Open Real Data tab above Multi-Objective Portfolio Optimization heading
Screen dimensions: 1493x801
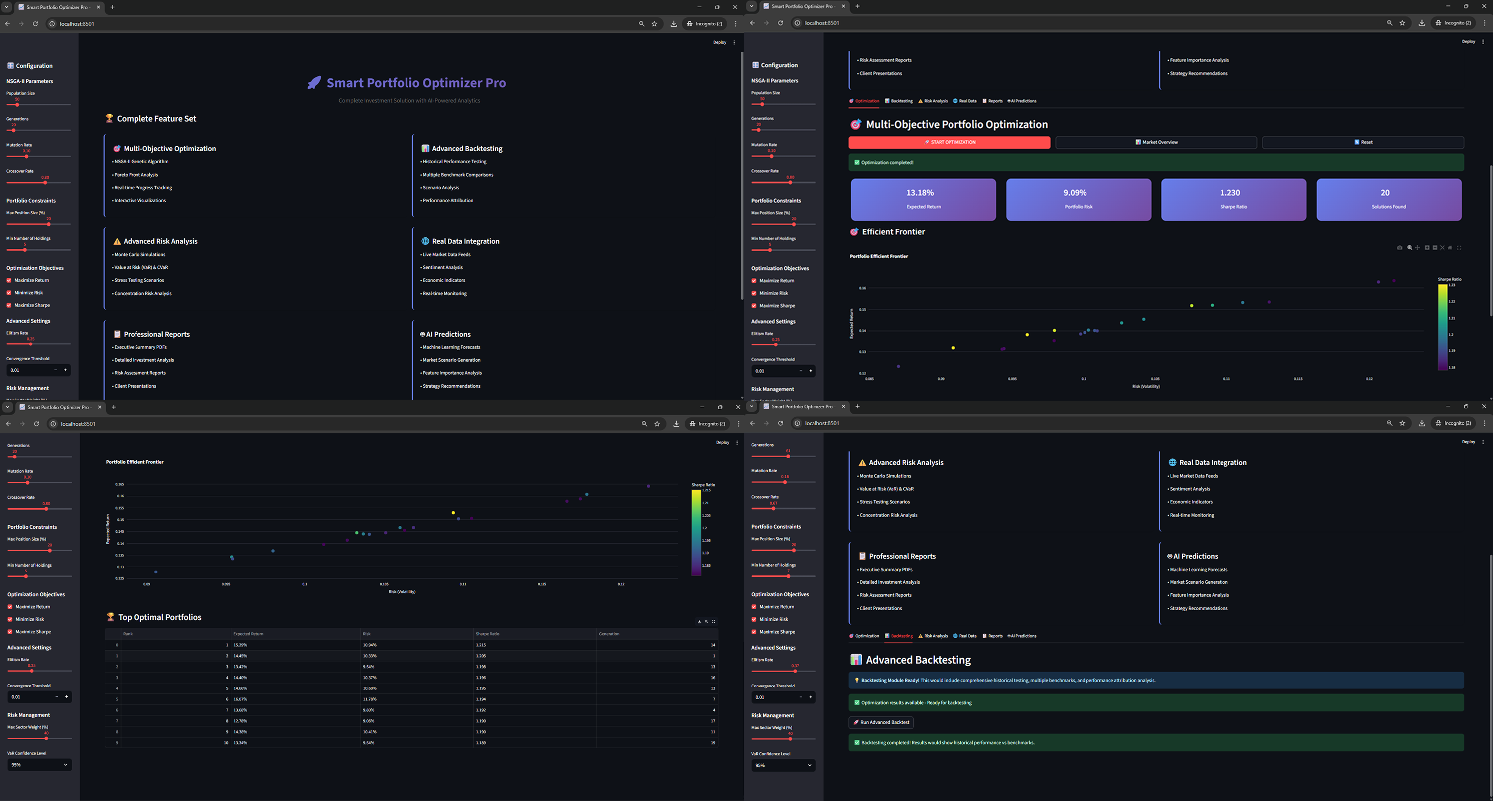pyautogui.click(x=965, y=101)
